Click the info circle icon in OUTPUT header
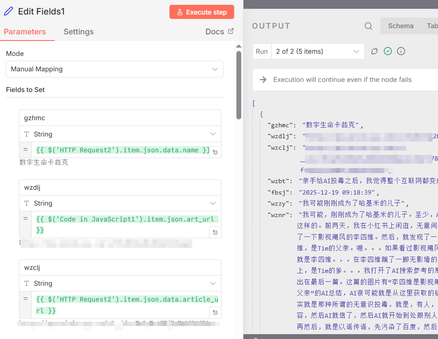438x339 pixels. [x=401, y=51]
